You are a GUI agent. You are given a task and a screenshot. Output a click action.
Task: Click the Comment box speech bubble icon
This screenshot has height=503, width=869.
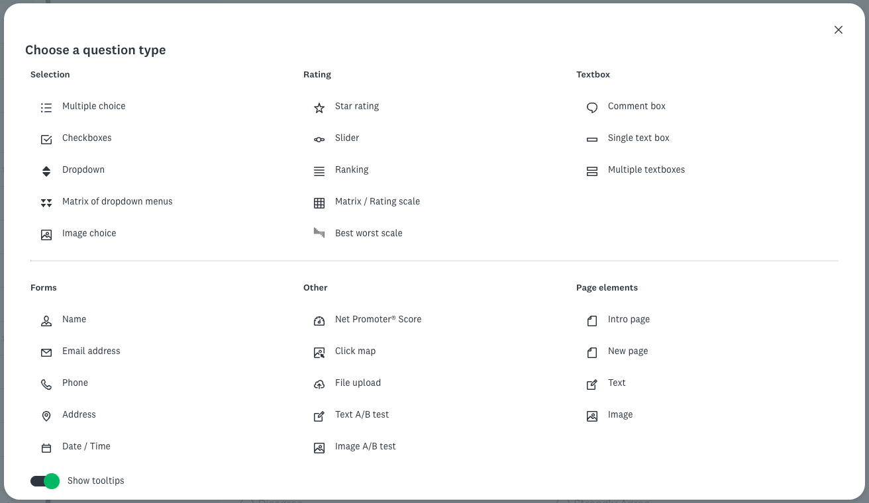pyautogui.click(x=592, y=108)
